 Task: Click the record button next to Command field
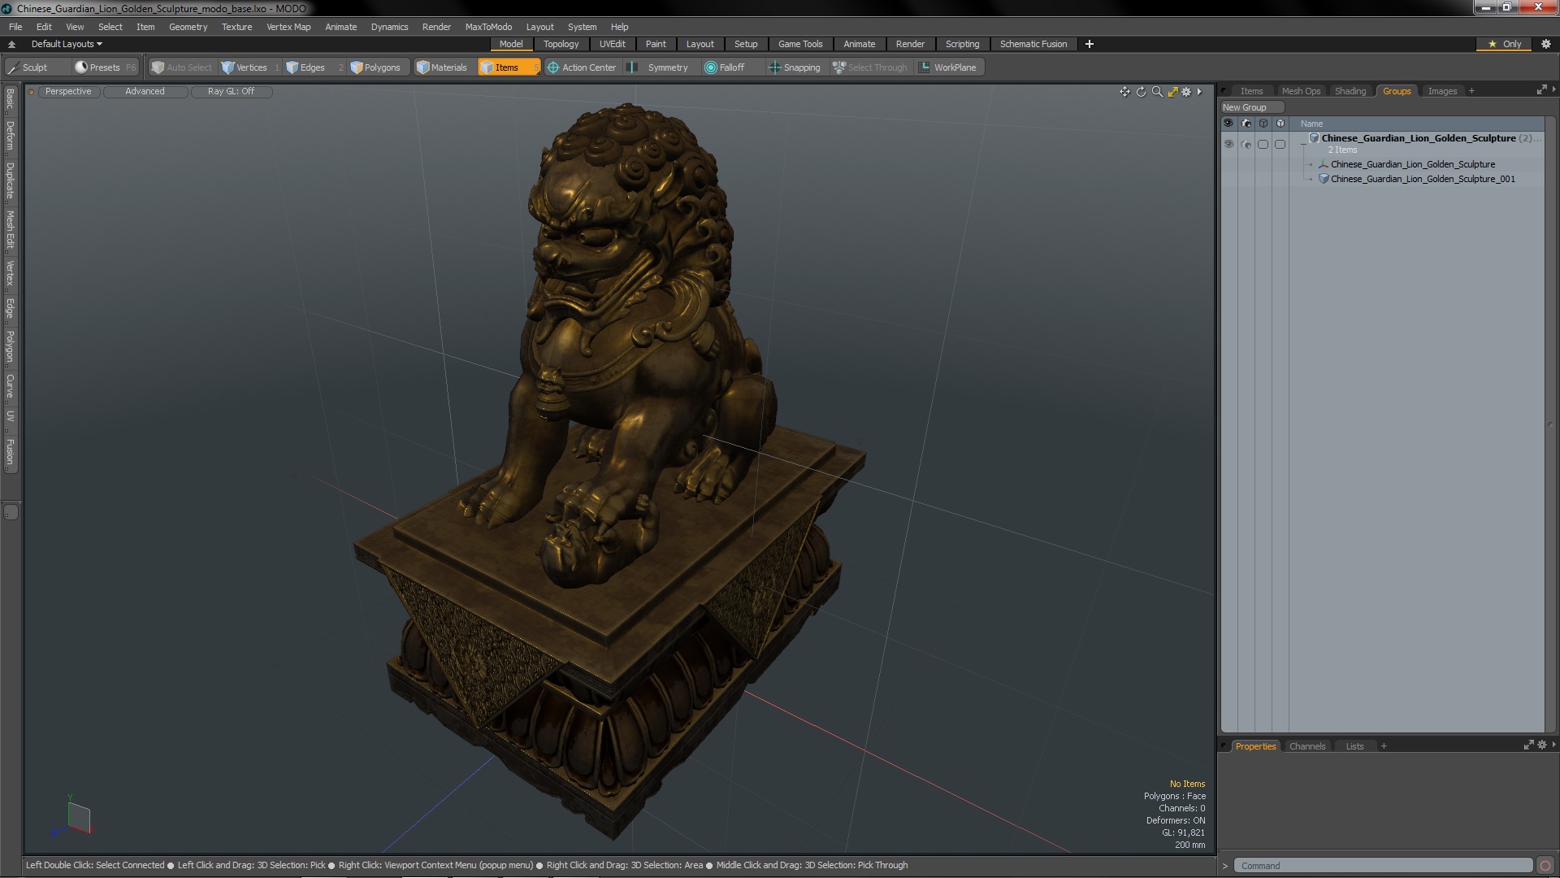click(x=1545, y=866)
